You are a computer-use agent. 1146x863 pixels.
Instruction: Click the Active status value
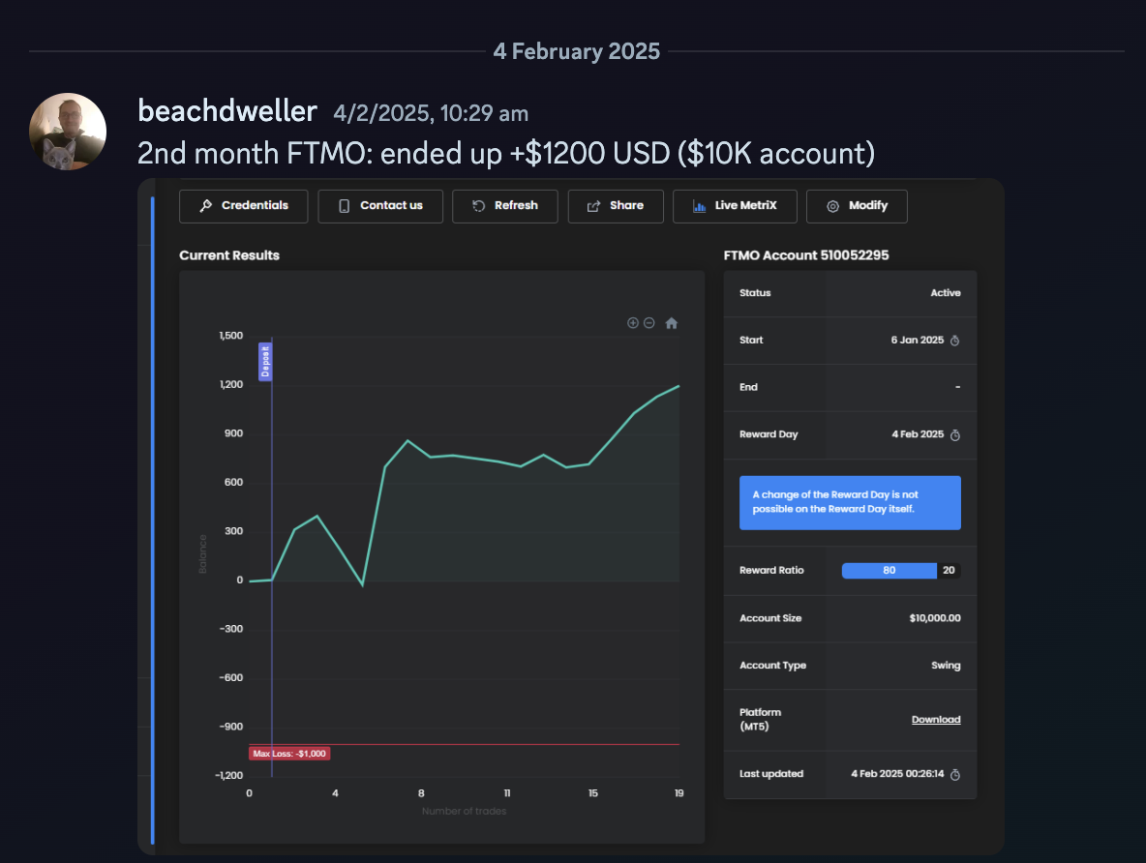945,293
